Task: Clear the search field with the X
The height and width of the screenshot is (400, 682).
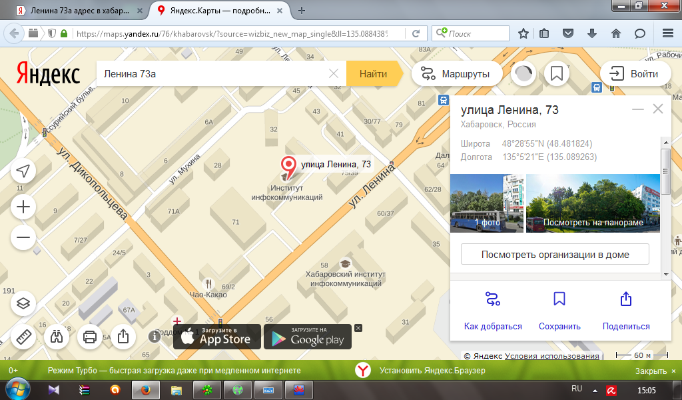Action: coord(333,73)
